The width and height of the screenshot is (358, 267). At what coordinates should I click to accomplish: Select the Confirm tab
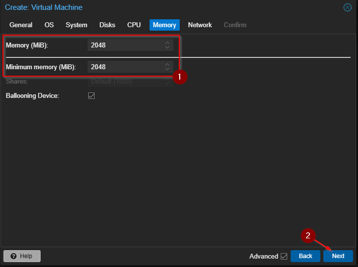point(235,25)
